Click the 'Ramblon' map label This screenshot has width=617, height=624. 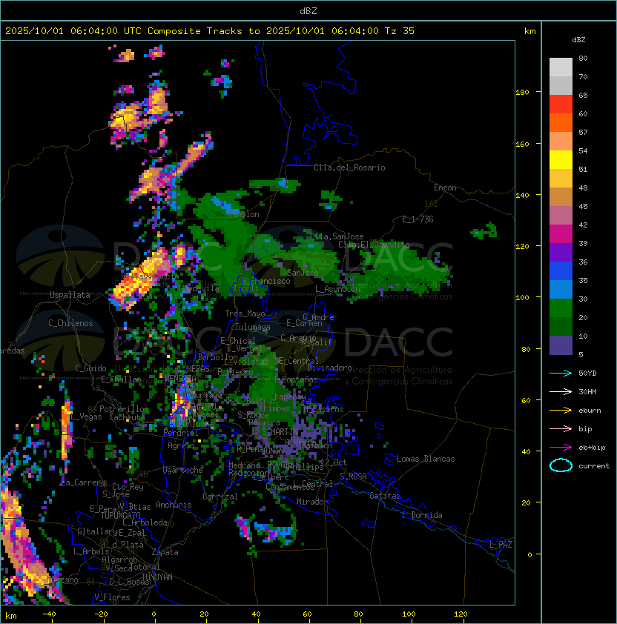click(x=243, y=214)
